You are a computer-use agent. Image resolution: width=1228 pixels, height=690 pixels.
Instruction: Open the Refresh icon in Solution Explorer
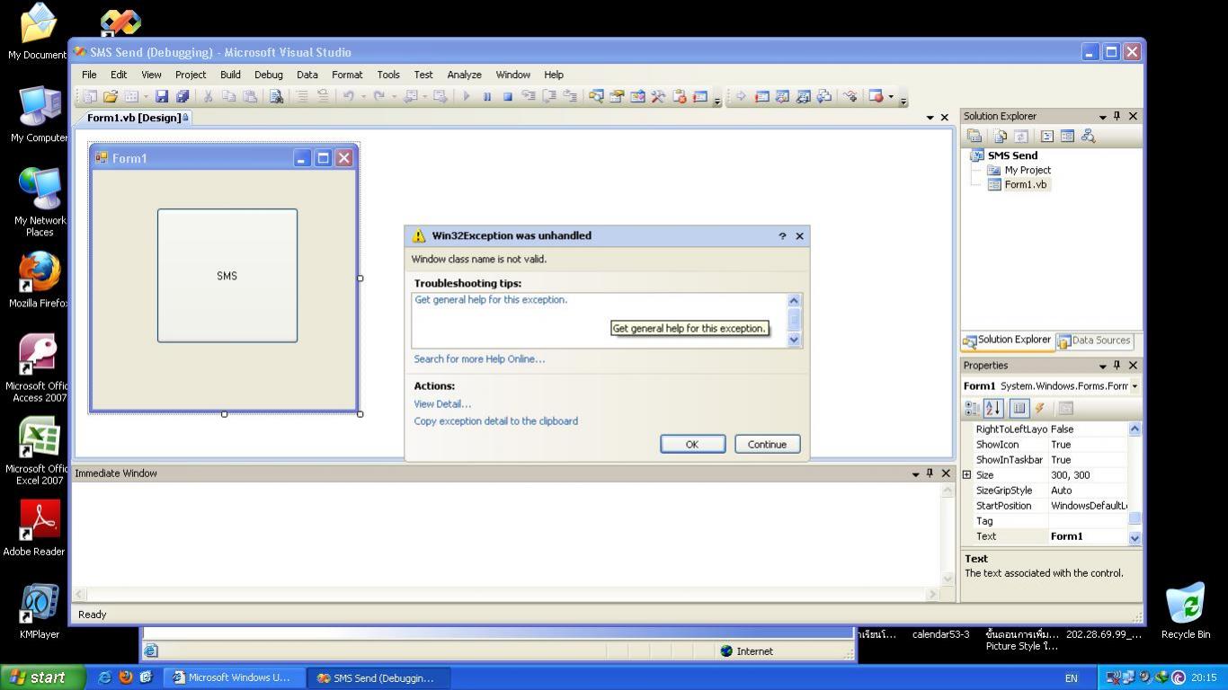tap(1021, 136)
